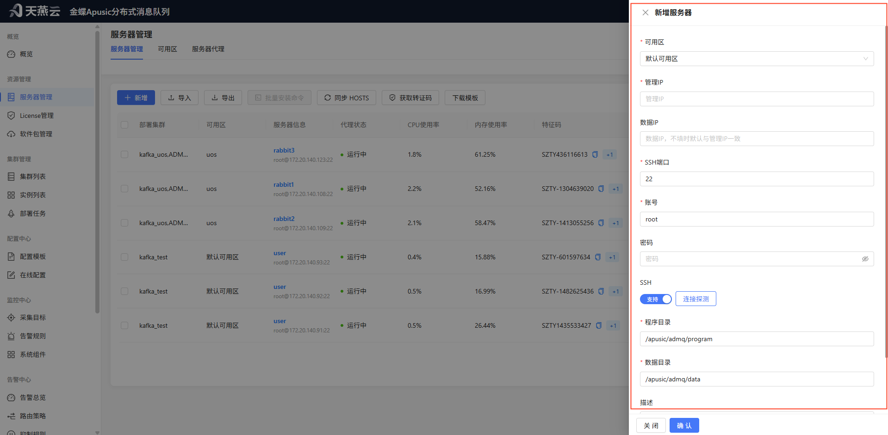Click the 确认 button in the drawer
888x435 pixels.
[684, 425]
